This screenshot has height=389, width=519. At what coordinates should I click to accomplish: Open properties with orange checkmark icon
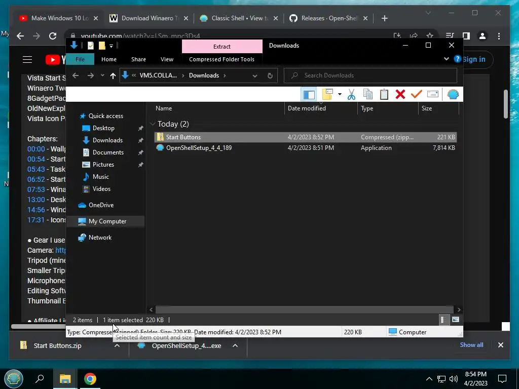(417, 95)
